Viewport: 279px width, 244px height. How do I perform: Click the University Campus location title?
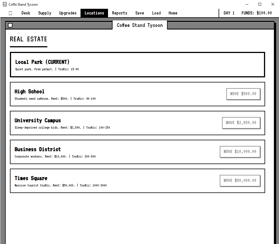click(38, 120)
